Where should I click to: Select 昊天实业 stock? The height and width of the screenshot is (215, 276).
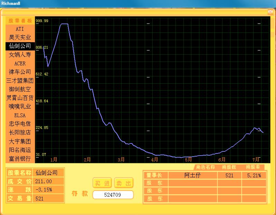pos(20,37)
